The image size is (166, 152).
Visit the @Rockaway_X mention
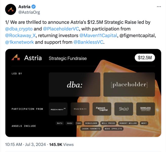coord(20,35)
